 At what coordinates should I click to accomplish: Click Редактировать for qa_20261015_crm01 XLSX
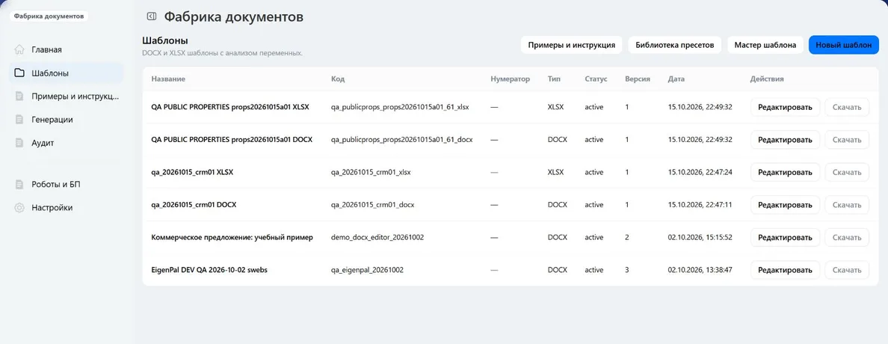click(x=785, y=172)
